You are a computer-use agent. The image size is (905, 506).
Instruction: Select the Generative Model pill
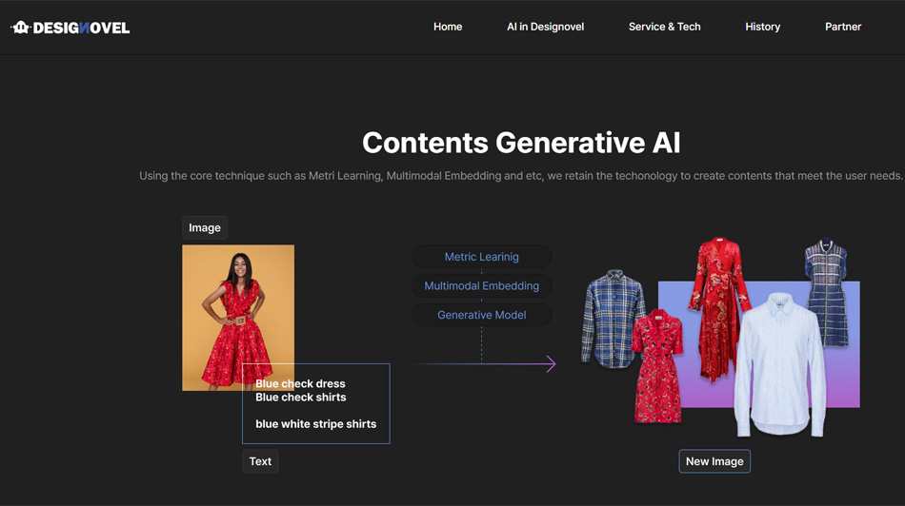481,315
